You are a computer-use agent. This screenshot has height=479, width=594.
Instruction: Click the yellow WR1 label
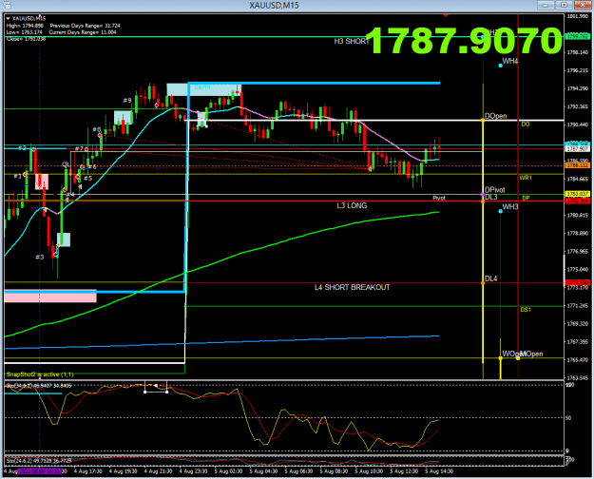pyautogui.click(x=526, y=178)
